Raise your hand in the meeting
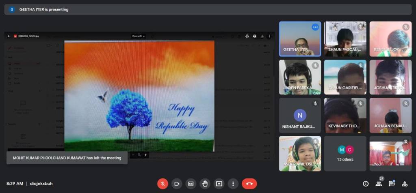The height and width of the screenshot is (193, 416). click(x=205, y=184)
